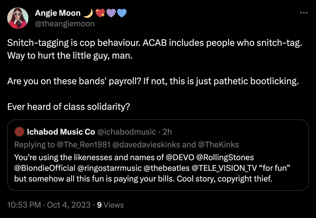
Task: Open the @theangiemoon handle
Action: [65, 24]
